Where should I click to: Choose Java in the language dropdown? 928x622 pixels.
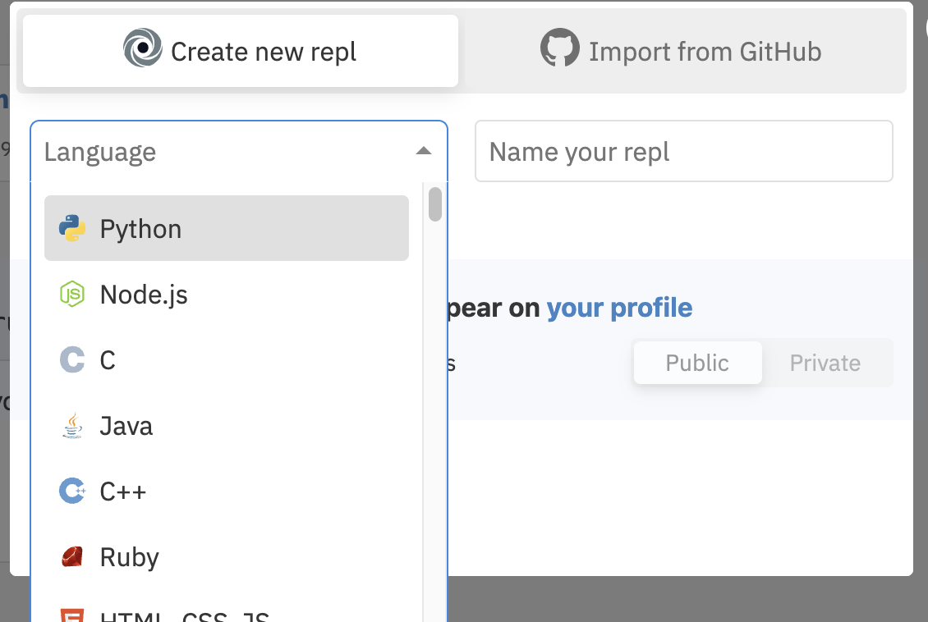point(126,426)
